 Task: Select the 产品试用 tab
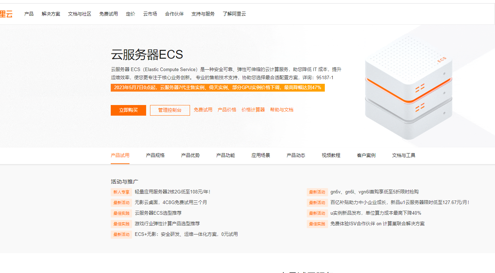tap(120, 155)
